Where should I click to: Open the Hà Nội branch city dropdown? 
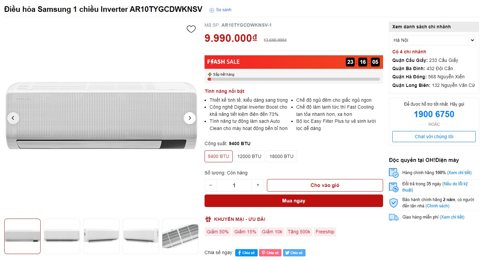[434, 40]
